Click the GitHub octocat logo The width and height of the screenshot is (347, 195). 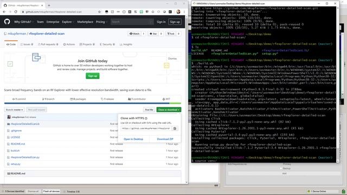tap(7, 22)
